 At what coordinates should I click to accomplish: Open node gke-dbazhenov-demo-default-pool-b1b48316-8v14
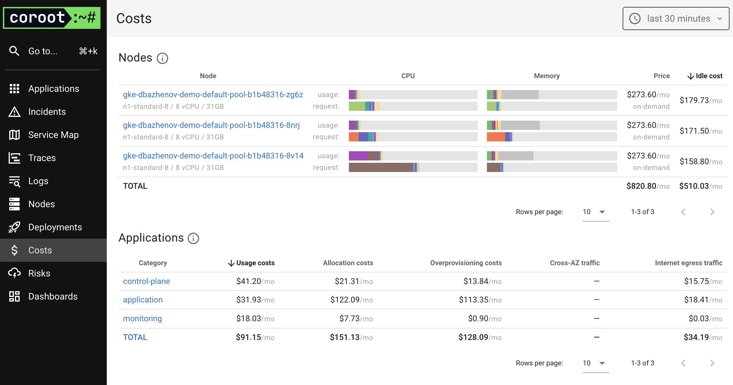[213, 156]
